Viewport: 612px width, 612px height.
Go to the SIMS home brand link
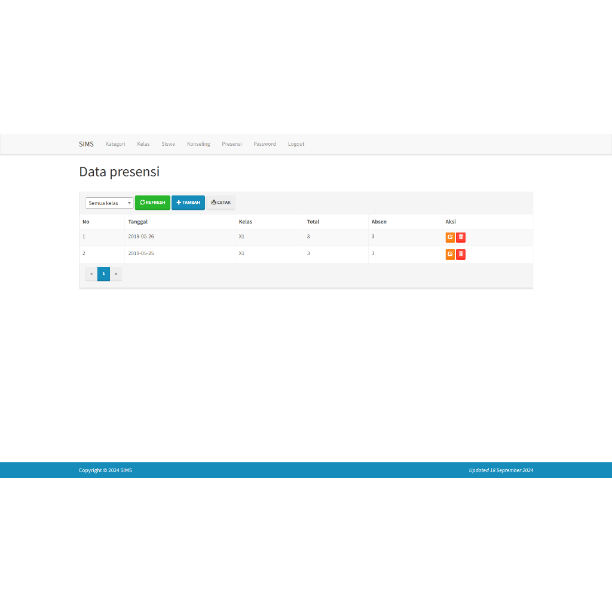click(x=86, y=144)
